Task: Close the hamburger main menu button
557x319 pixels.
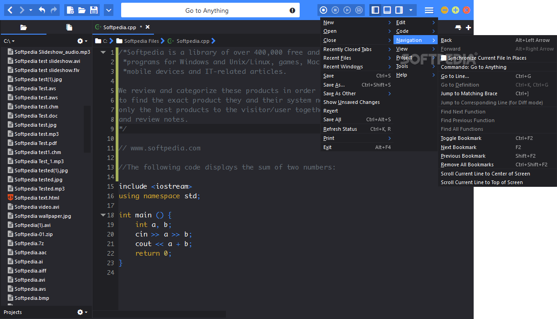Action: (429, 10)
